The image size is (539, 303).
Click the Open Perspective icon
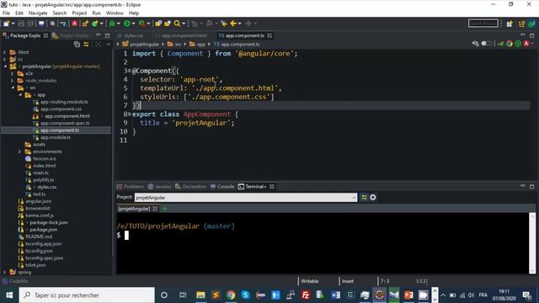510,24
